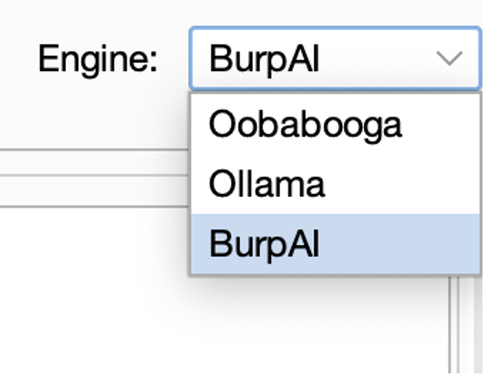Select Oobabooga from the Engine list

pyautogui.click(x=305, y=124)
